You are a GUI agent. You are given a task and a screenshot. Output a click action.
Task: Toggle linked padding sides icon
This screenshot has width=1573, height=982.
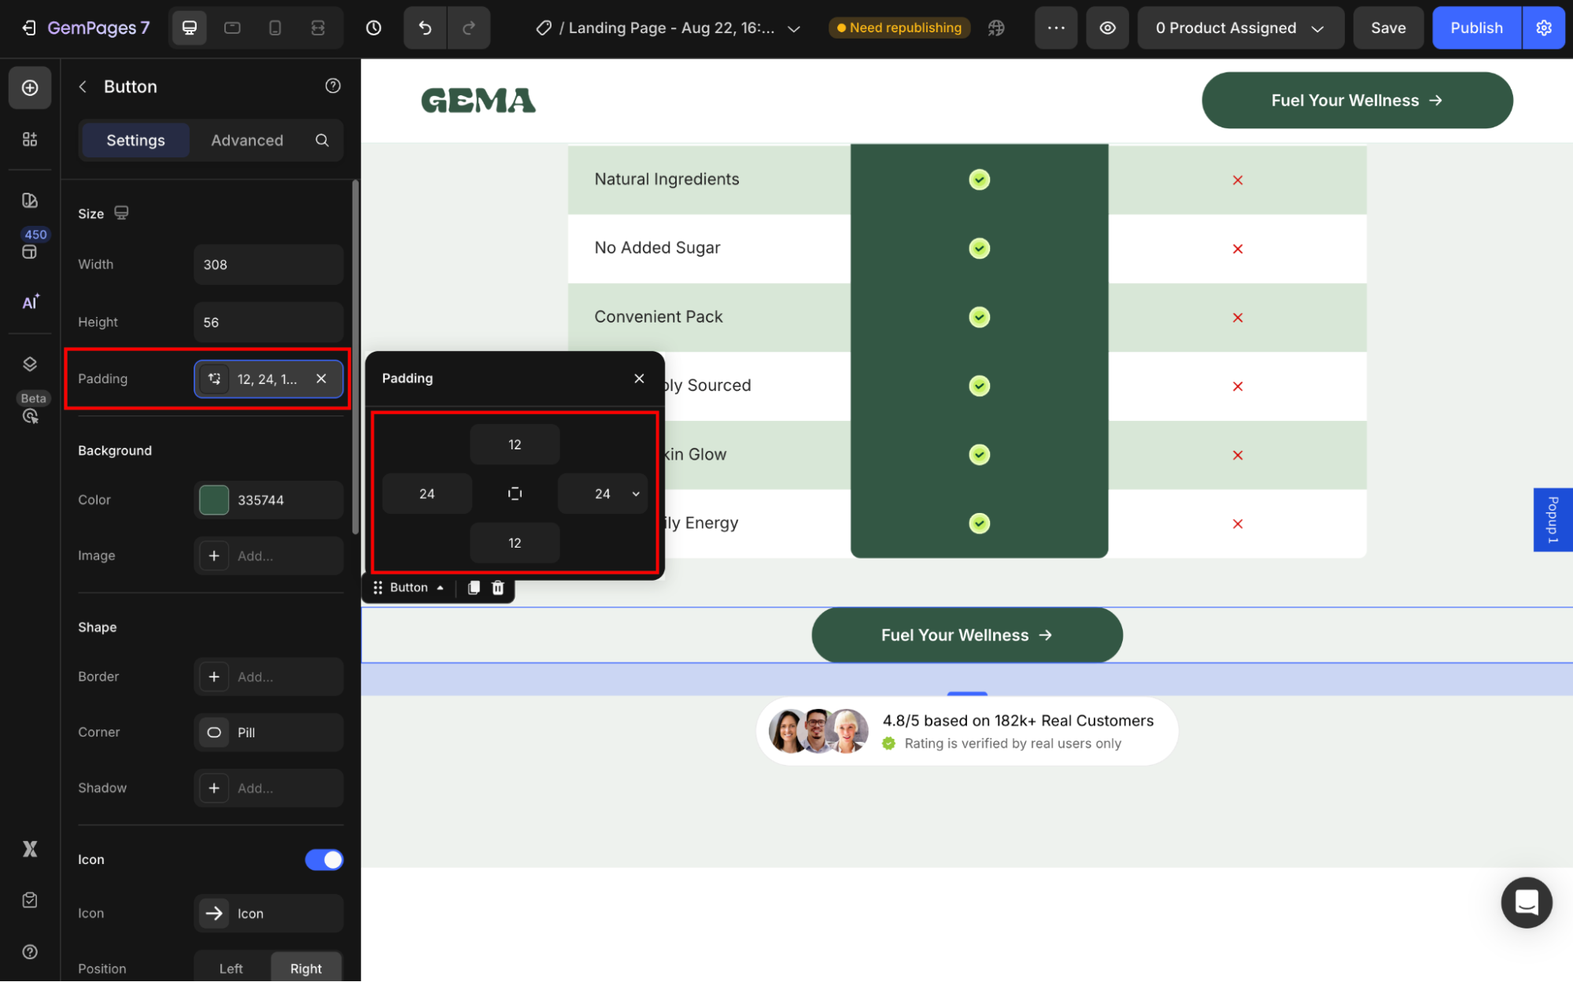click(x=515, y=493)
